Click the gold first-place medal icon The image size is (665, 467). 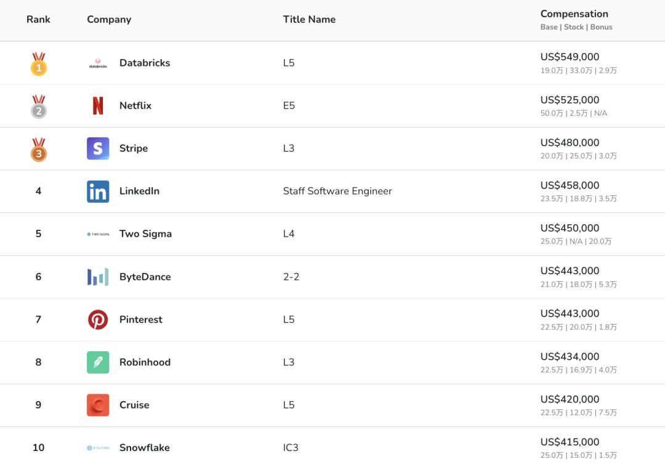39,64
